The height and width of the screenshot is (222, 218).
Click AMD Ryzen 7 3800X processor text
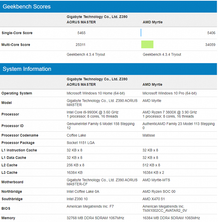pos(170,112)
